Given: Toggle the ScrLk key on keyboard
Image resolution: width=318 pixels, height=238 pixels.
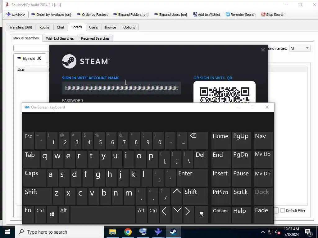Looking at the screenshot, I should coord(241,196).
